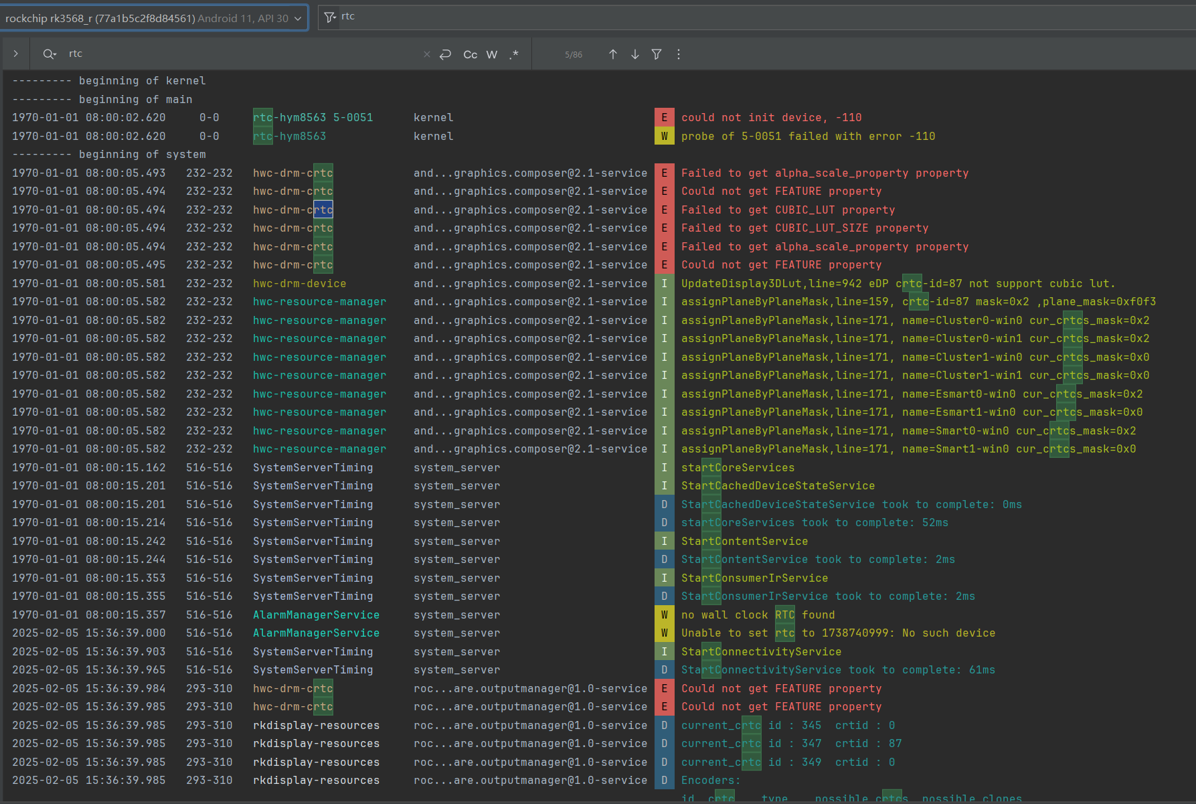
Task: Go to previous search occurrence
Action: click(x=613, y=54)
